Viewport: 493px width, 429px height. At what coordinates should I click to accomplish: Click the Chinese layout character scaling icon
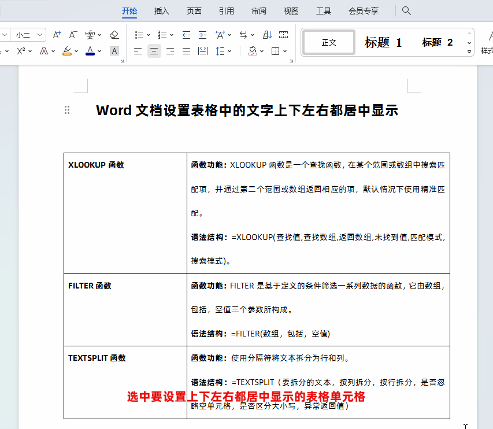220,35
